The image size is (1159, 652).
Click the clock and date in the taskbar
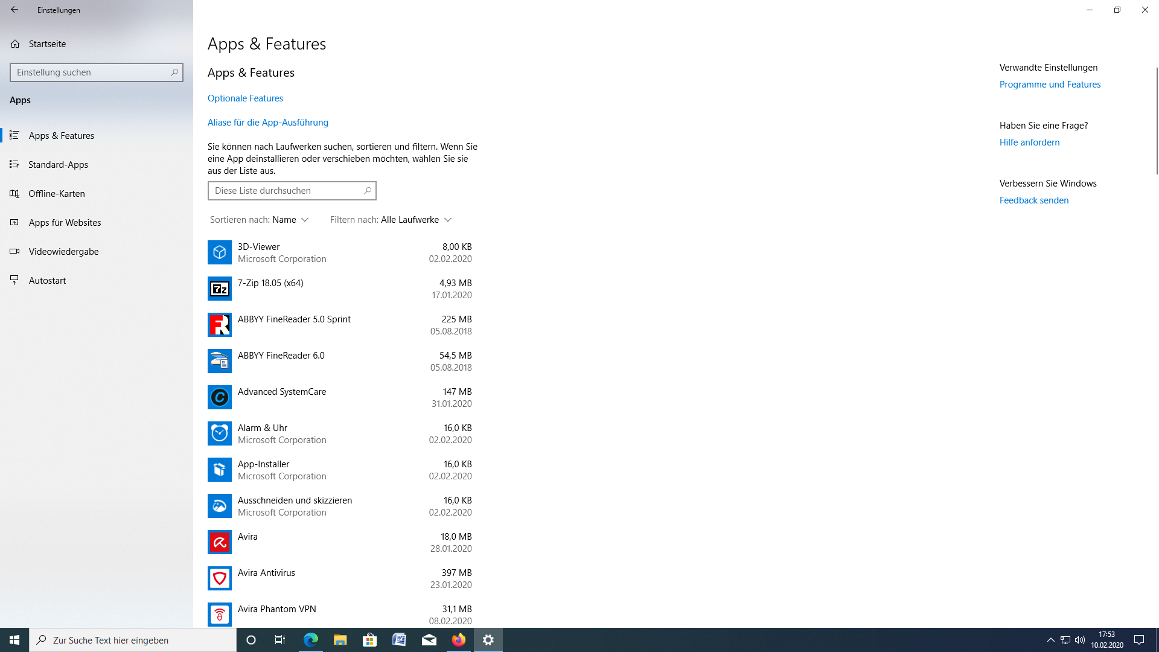[x=1107, y=640]
